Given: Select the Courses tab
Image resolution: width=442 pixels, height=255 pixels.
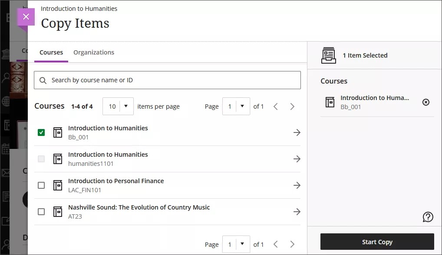Looking at the screenshot, I should [51, 52].
